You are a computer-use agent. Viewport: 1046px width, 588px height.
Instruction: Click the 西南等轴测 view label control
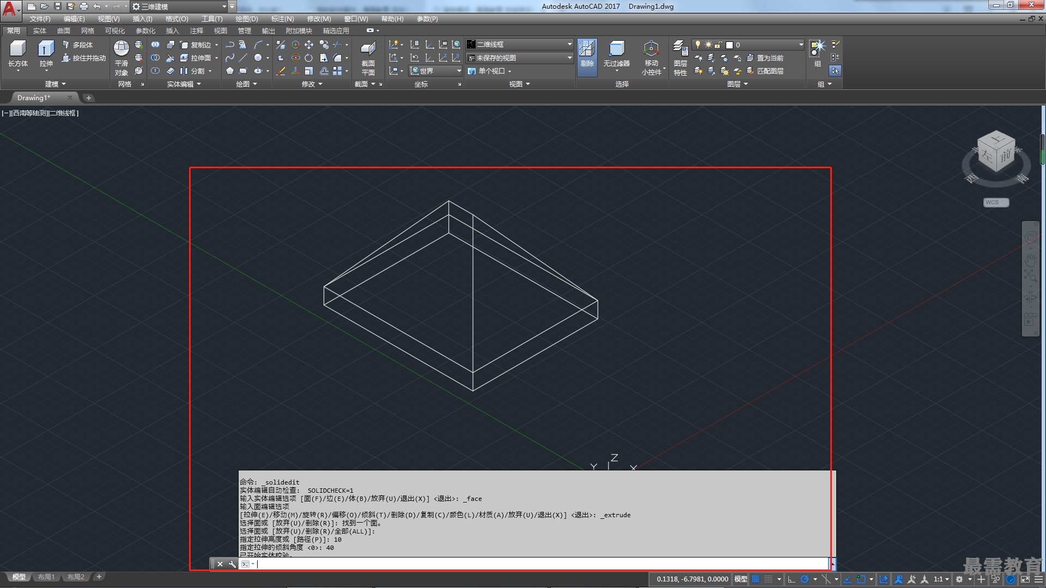point(29,113)
